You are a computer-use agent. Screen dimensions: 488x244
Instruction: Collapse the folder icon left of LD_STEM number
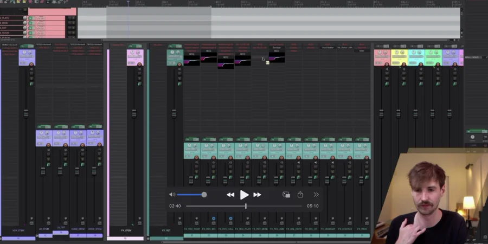click(37, 236)
